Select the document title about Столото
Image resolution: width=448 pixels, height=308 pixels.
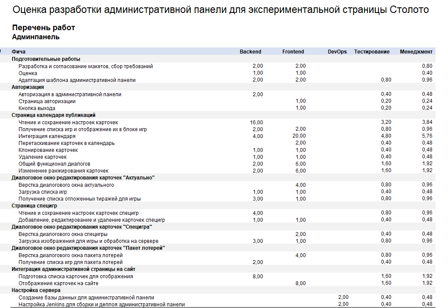click(x=220, y=10)
